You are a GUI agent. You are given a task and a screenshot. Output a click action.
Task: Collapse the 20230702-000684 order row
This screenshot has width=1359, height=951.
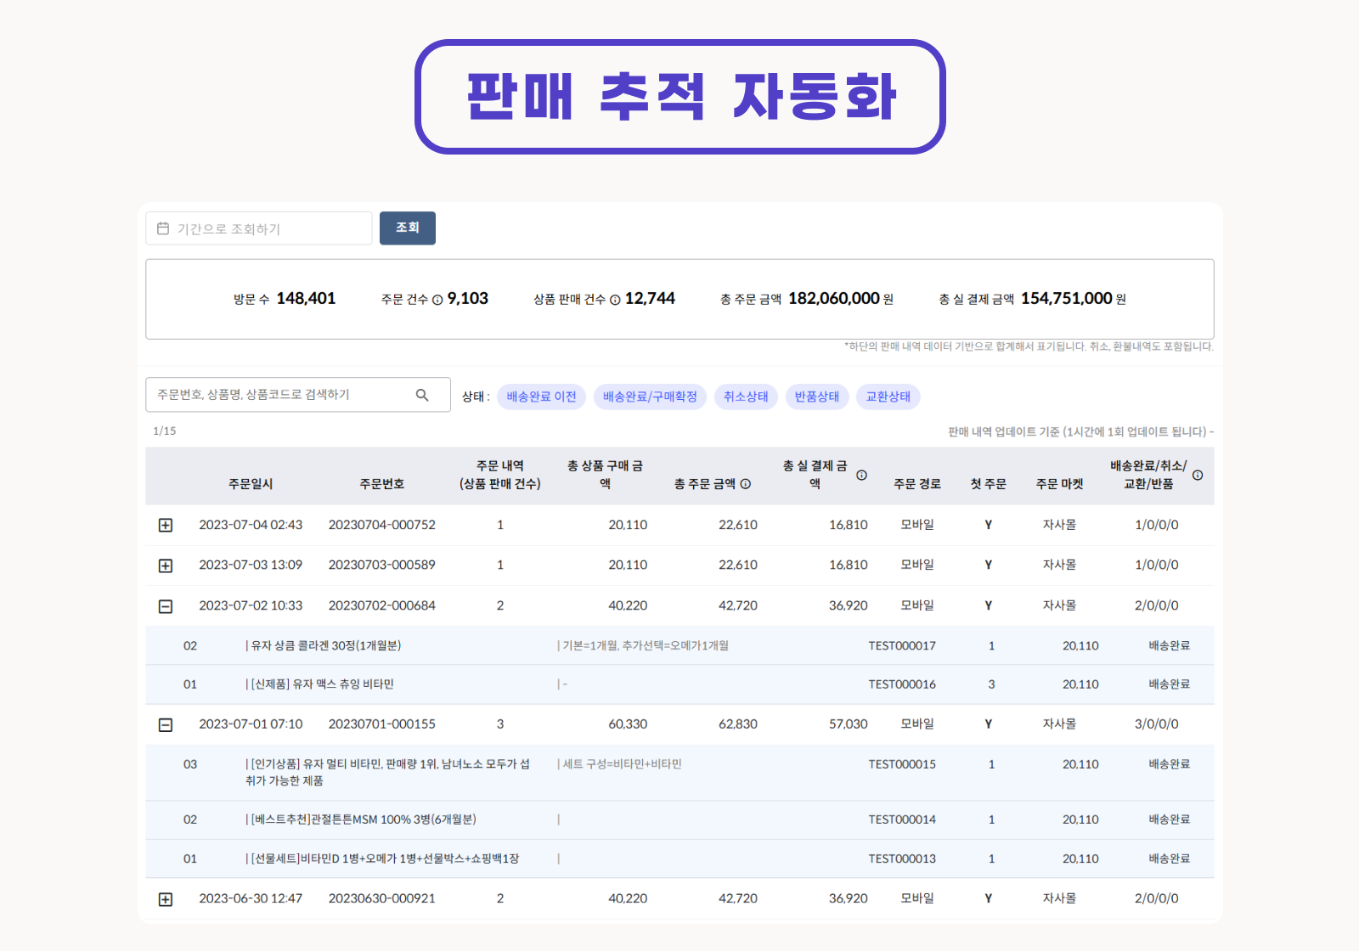point(166,605)
